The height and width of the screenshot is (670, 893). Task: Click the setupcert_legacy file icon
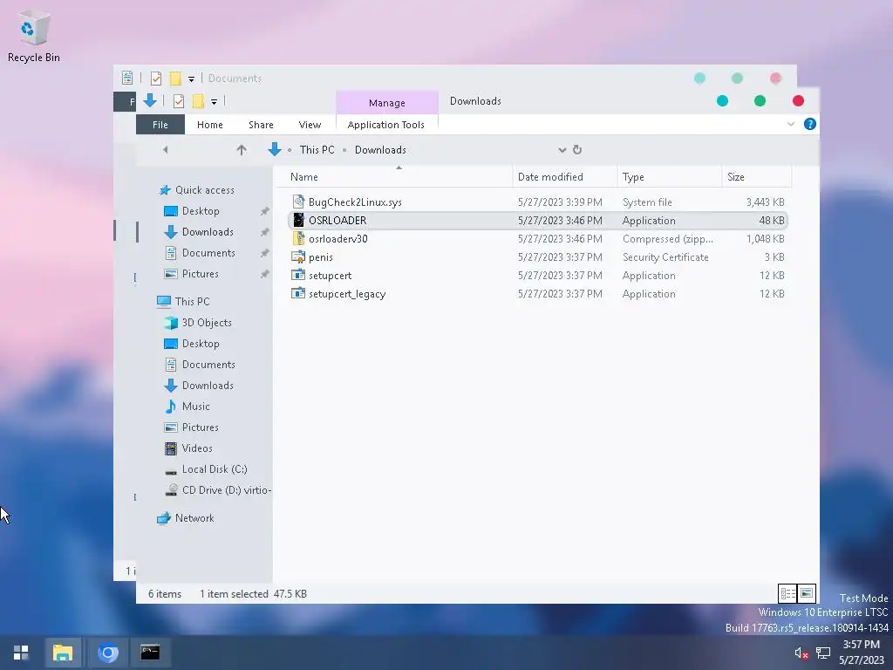(298, 293)
